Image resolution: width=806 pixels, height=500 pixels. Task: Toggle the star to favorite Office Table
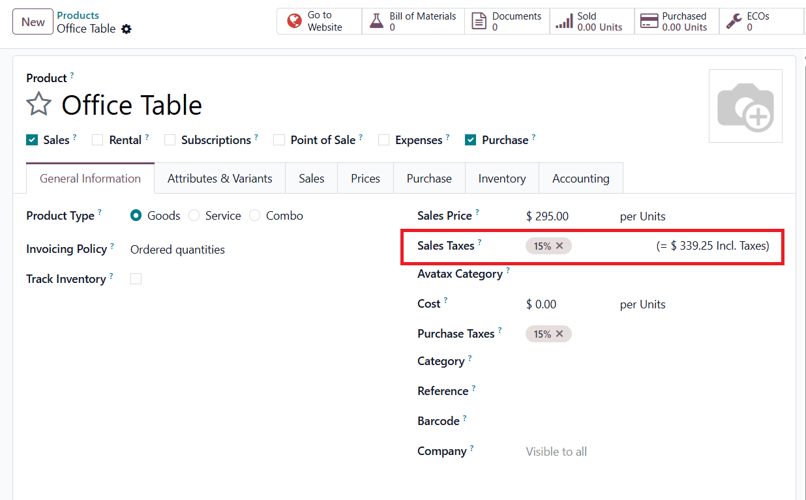point(38,104)
